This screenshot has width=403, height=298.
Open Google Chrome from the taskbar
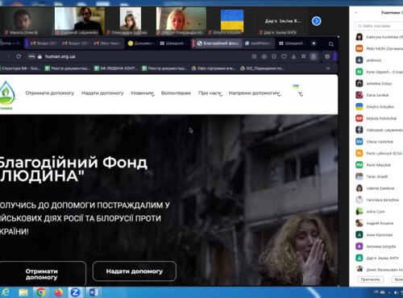point(41,292)
